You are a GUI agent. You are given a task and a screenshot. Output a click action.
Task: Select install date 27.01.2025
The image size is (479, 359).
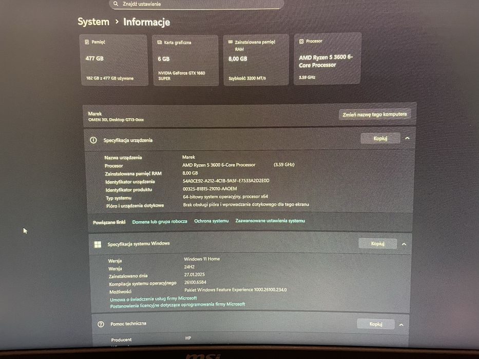point(194,274)
